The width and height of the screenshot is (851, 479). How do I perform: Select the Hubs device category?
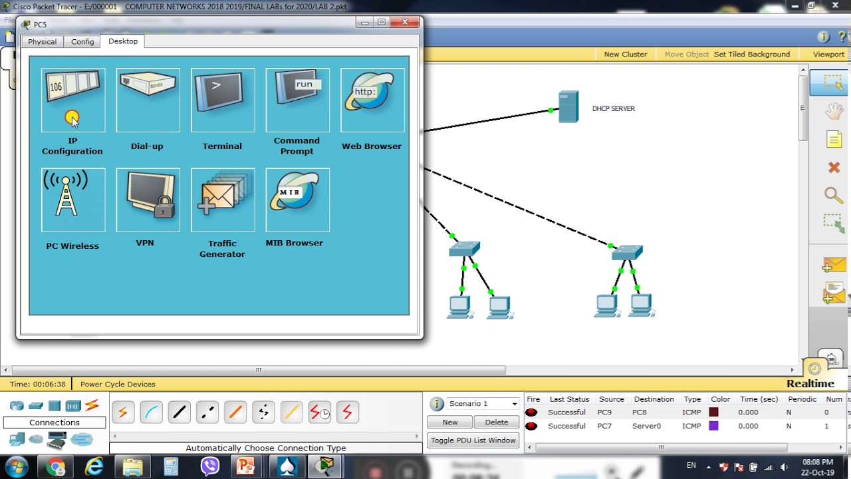55,406
